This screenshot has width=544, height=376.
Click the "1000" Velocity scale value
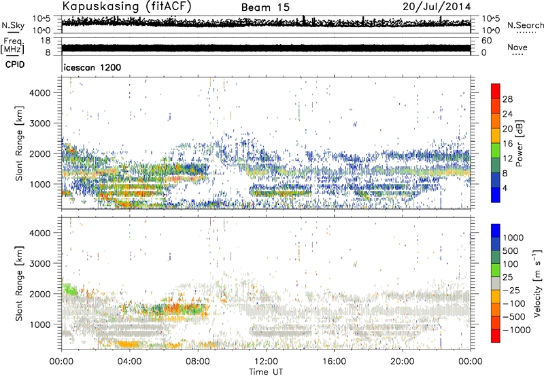(x=513, y=238)
